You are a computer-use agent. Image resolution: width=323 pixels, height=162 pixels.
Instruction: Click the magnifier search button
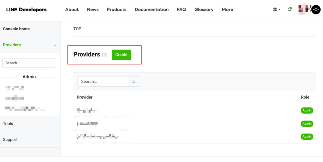coord(134,82)
